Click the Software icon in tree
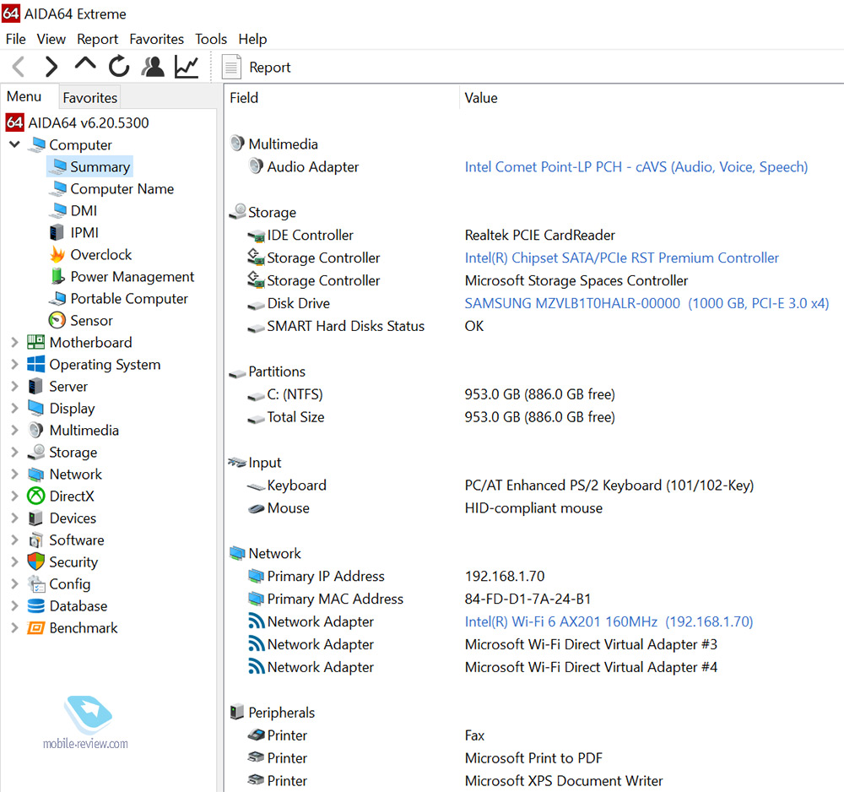This screenshot has width=844, height=792. (x=36, y=540)
